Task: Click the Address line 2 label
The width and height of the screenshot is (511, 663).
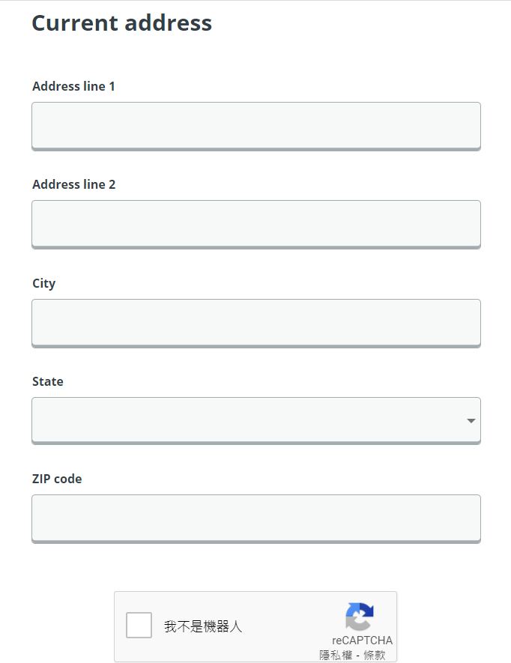Action: [x=73, y=184]
